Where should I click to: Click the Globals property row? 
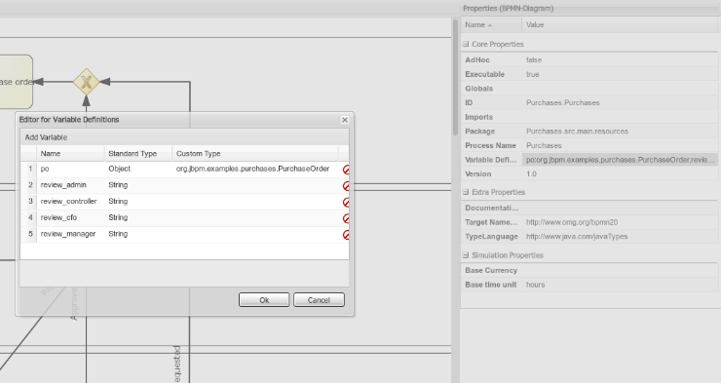(589, 89)
